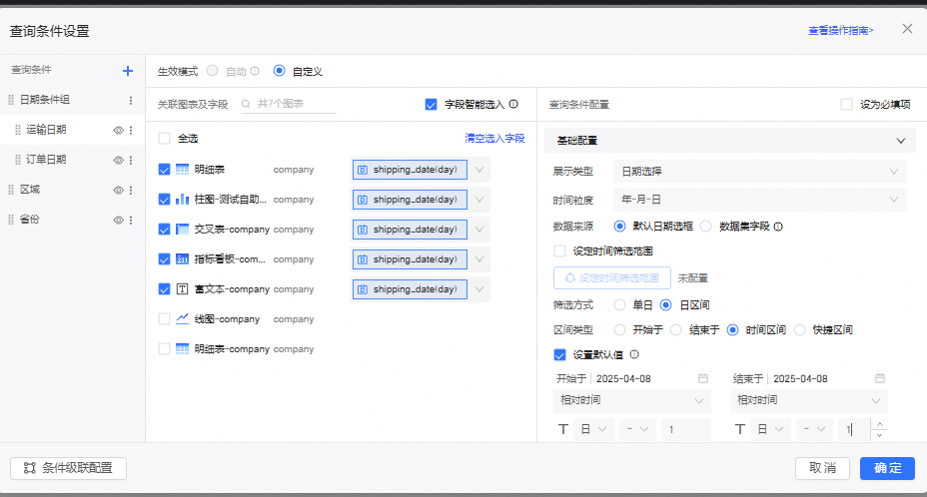Check the 线图-company chart checkbox
The image size is (927, 497).
pyautogui.click(x=165, y=319)
